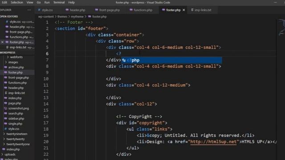Click the PHP icon beside sidebar.php

[x=5, y=119]
